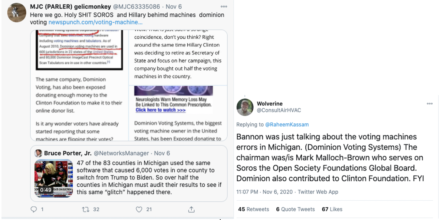Open Bruce Porter Jr.'s small avatar
Viewport: 439px width, 220px height.
[38, 153]
